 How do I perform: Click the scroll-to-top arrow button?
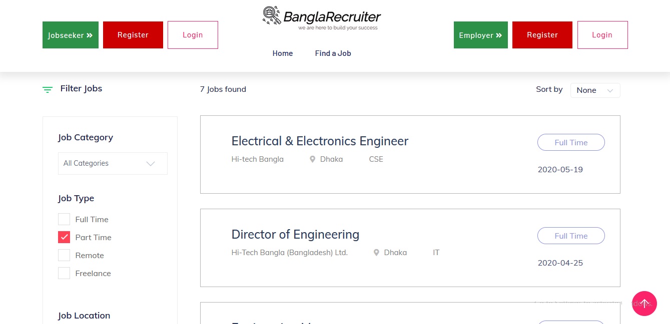click(644, 304)
